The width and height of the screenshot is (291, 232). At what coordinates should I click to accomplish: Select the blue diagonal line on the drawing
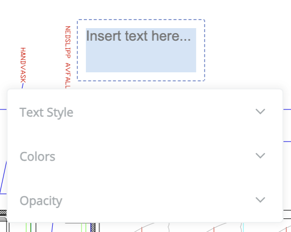(4, 177)
